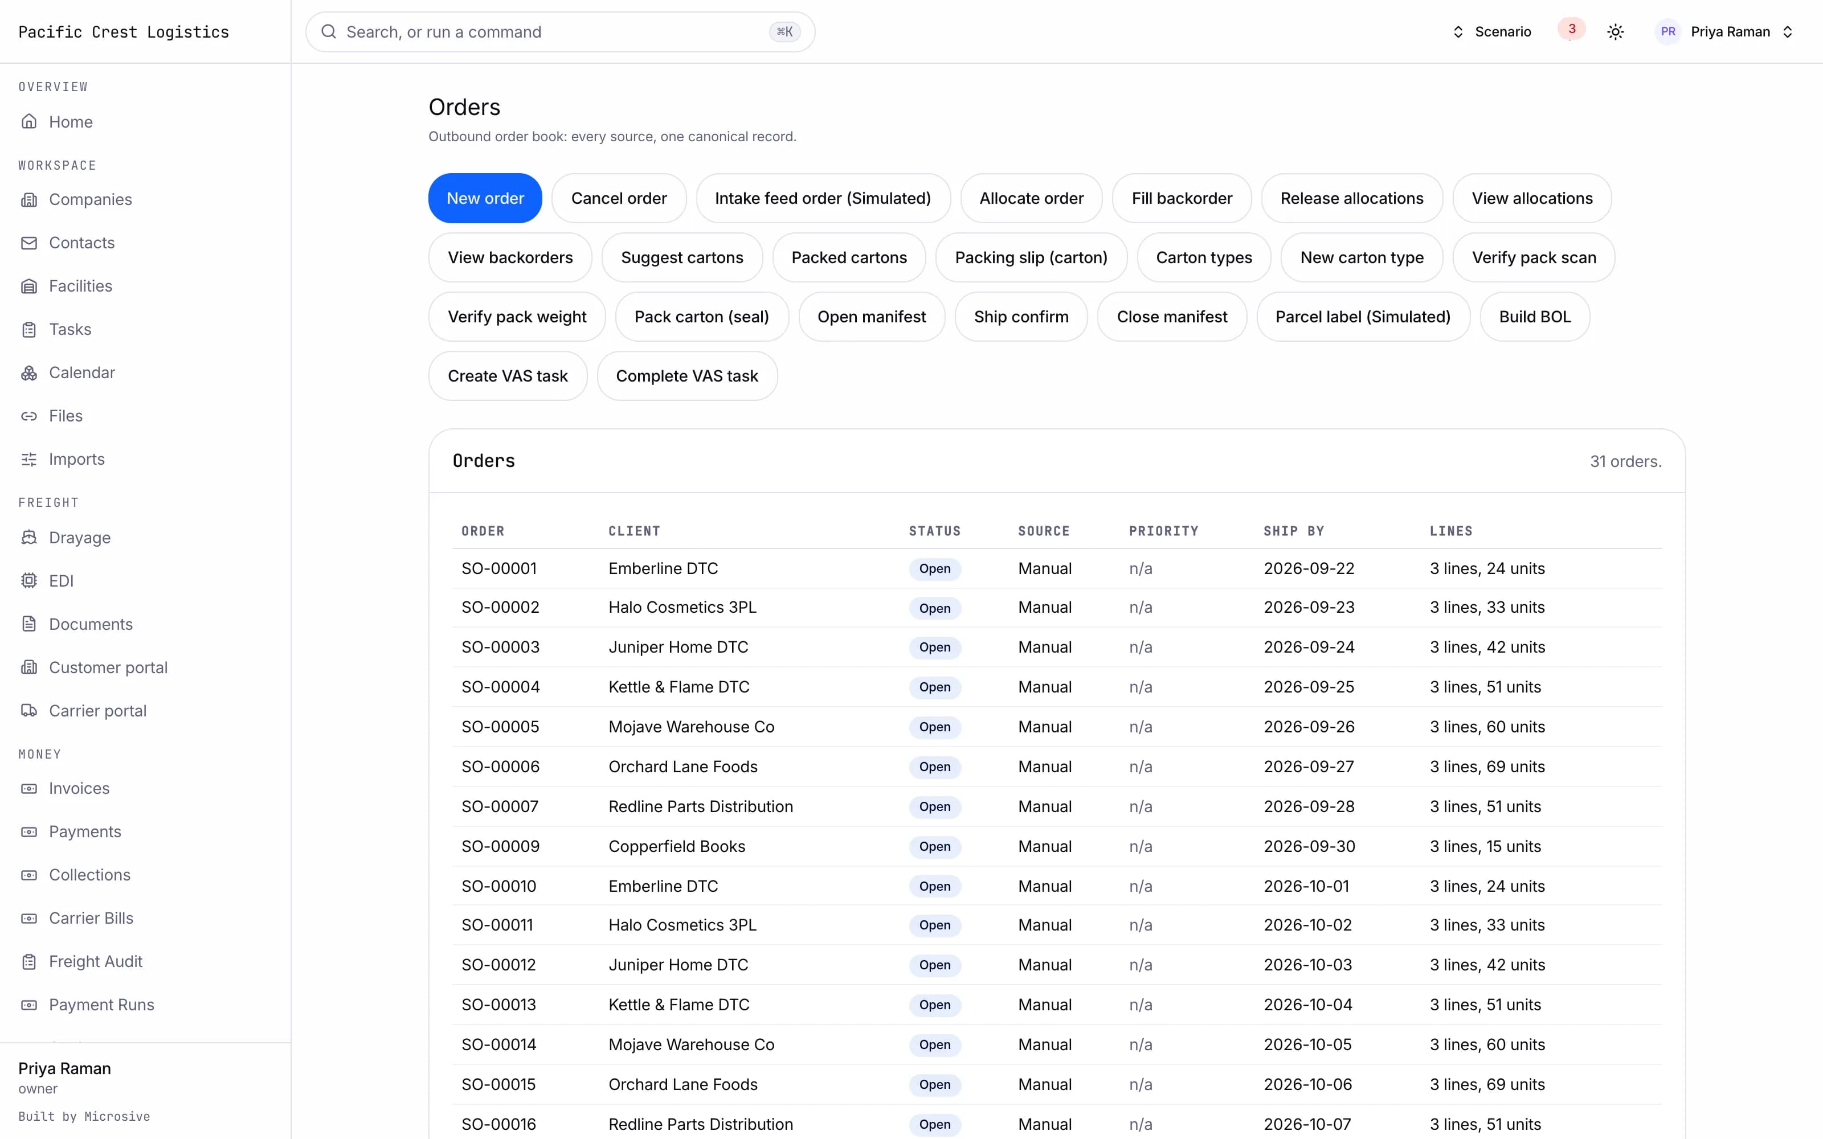Viewport: 1823px width, 1139px height.
Task: Click the Create VAS task button
Action: (x=508, y=376)
